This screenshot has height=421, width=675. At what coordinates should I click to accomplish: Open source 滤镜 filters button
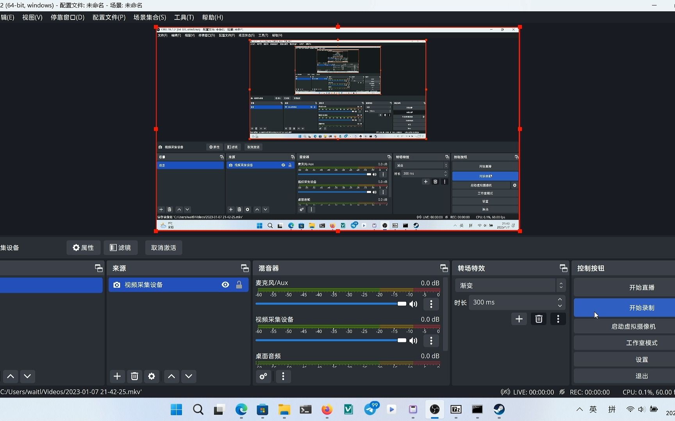click(x=120, y=248)
